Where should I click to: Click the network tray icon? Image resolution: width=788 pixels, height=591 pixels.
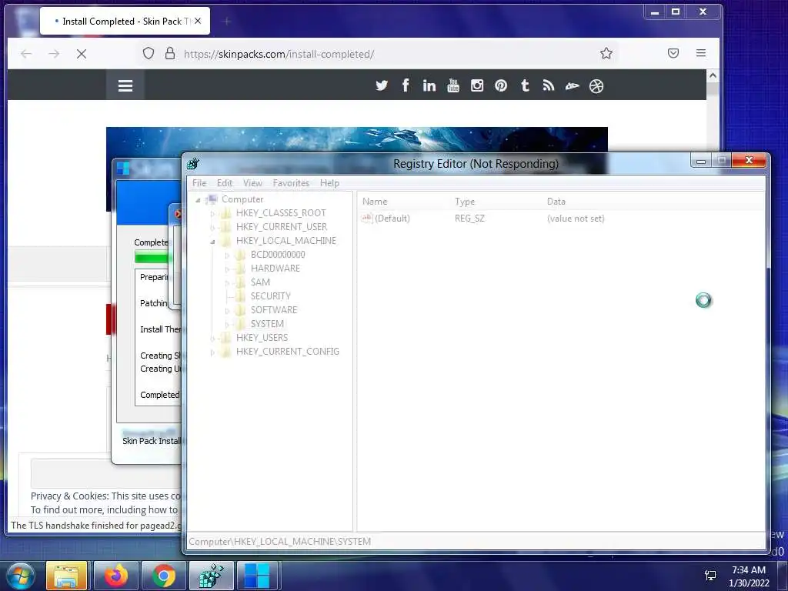coord(710,576)
